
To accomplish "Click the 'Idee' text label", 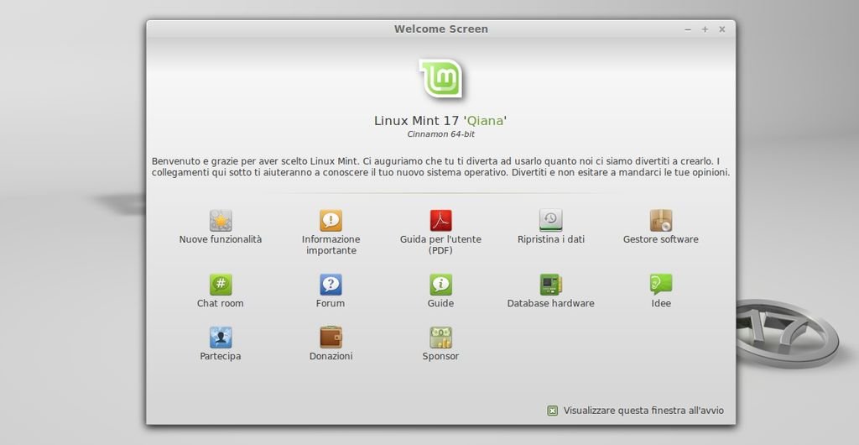I will pyautogui.click(x=661, y=303).
